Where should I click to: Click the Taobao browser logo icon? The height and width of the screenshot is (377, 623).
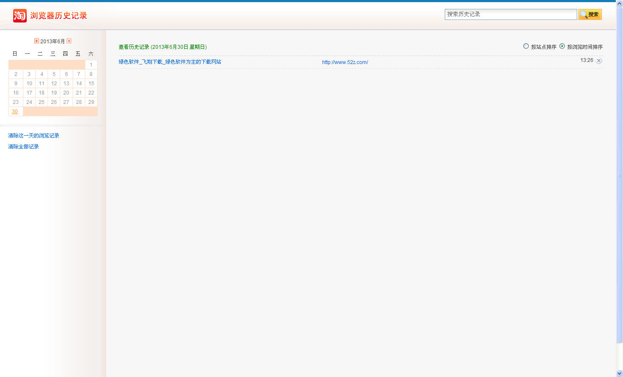click(x=20, y=16)
